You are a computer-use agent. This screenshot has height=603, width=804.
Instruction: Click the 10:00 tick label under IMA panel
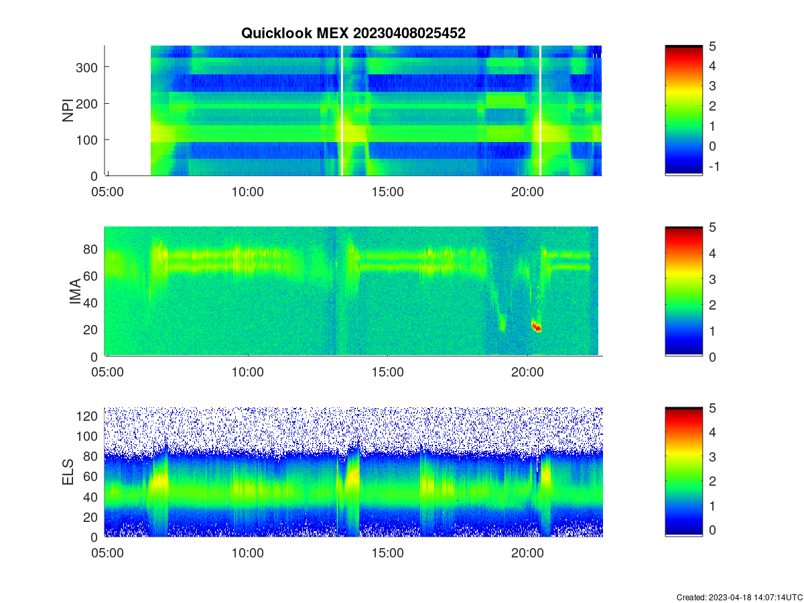coord(247,373)
